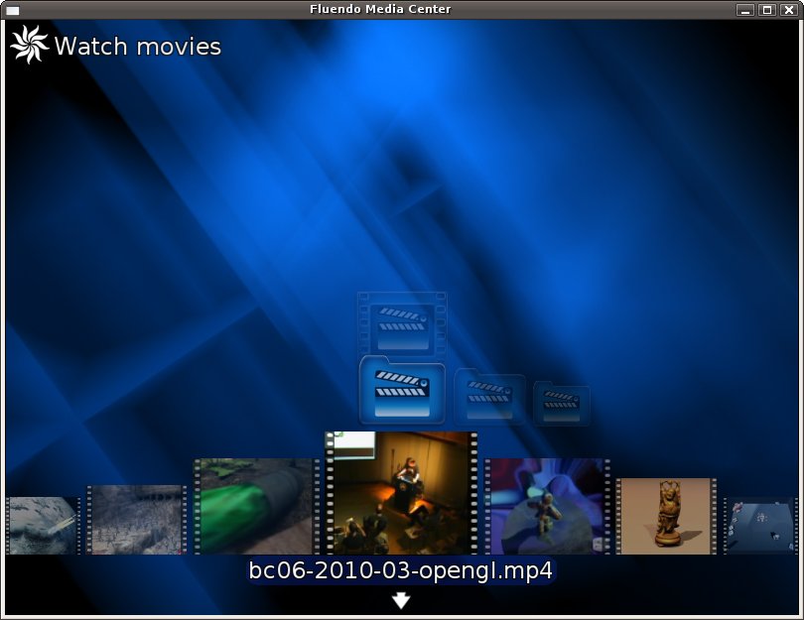Screen dimensions: 804x620
Task: Open the largest highlighted movie folder icon
Action: click(x=402, y=391)
